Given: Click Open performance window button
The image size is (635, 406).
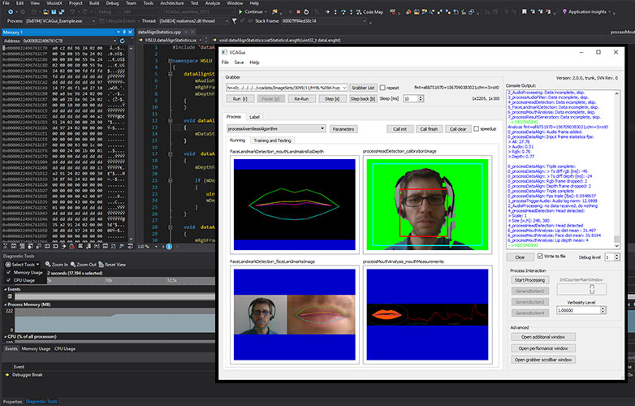Looking at the screenshot, I should 543,348.
